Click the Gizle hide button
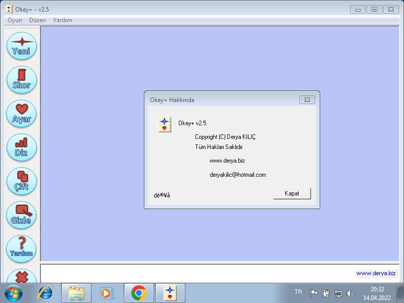The width and height of the screenshot is (404, 303). tap(22, 215)
